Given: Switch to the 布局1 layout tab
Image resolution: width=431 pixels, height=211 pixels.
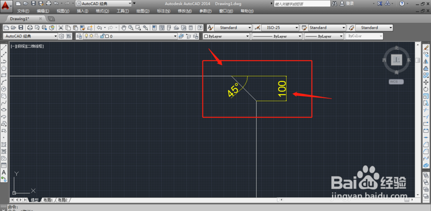Looking at the screenshot, I should pyautogui.click(x=47, y=200).
